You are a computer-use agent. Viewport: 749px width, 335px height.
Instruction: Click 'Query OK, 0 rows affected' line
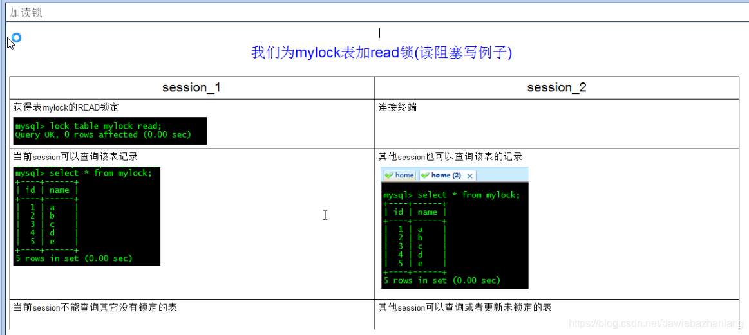tap(102, 135)
